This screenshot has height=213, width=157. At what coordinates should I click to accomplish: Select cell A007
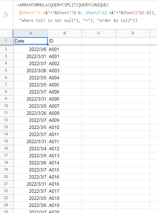tap(65, 106)
